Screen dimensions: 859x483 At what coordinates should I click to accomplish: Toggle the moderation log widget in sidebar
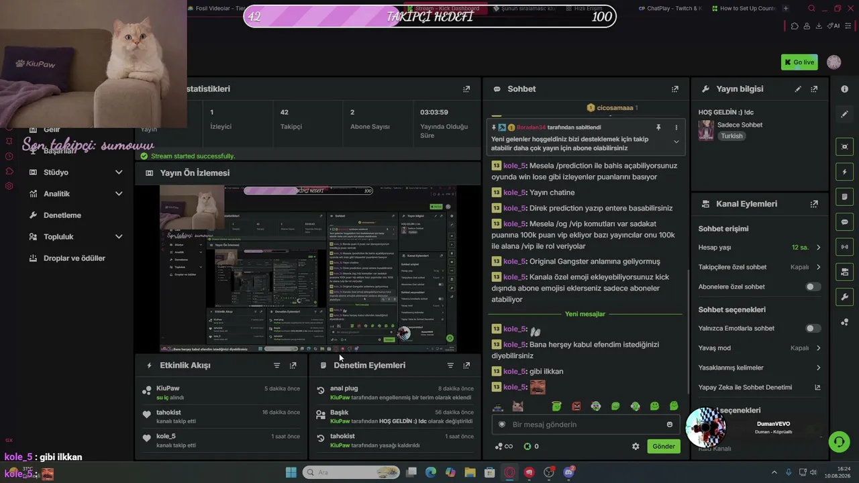844,197
